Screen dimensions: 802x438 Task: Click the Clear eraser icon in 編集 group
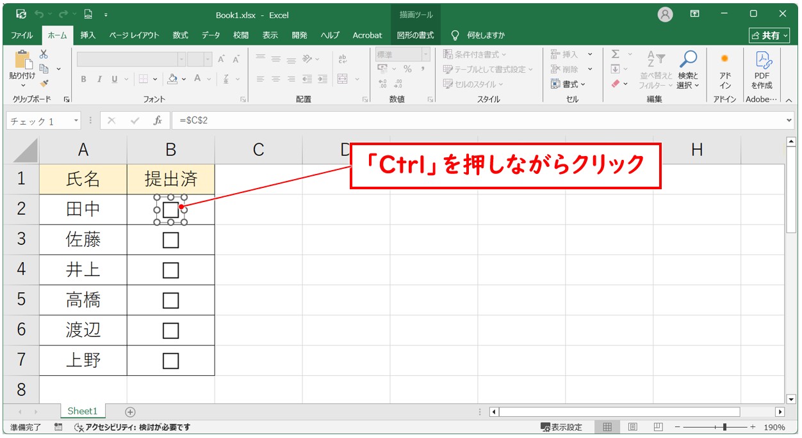tap(616, 84)
